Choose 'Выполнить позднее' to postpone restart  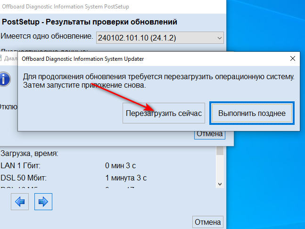pyautogui.click(x=252, y=114)
